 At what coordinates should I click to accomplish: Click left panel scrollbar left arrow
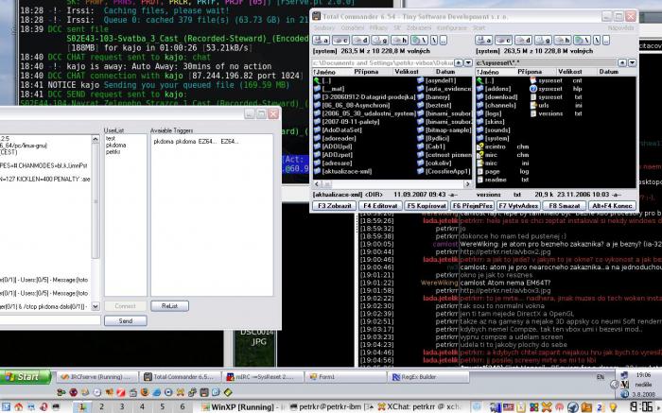[x=317, y=184]
